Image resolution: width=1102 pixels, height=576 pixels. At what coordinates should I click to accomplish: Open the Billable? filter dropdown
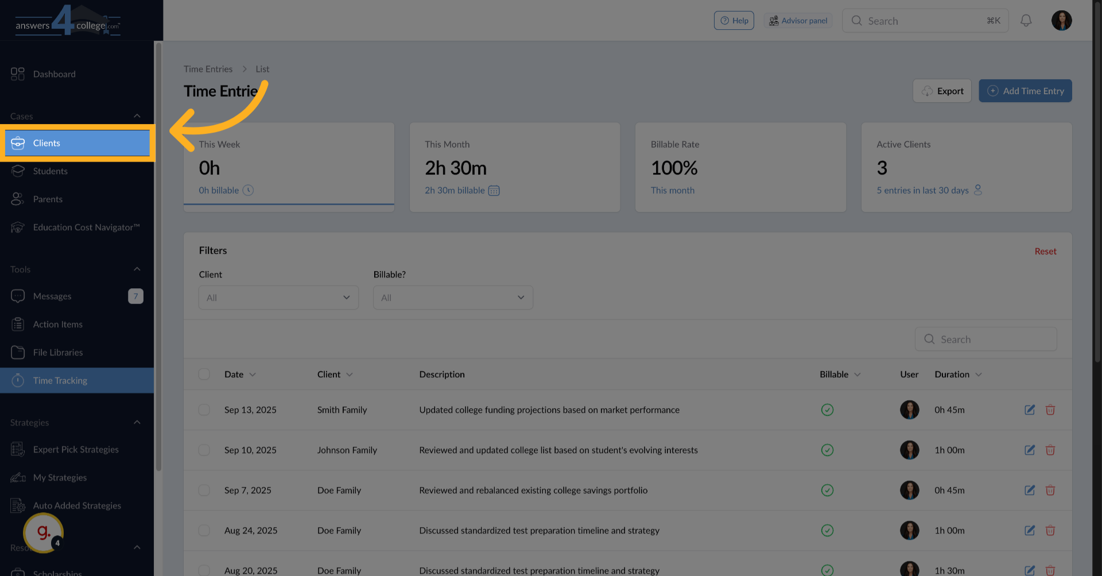(453, 297)
